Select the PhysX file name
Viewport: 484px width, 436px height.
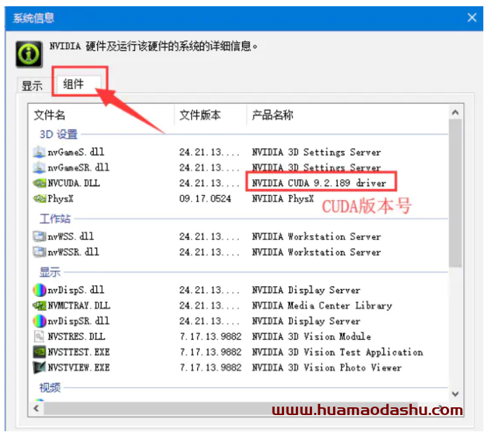60,199
